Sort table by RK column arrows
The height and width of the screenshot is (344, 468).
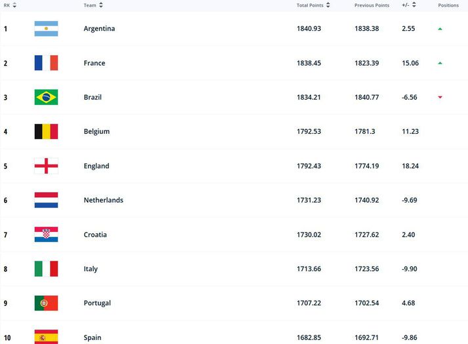14,5
